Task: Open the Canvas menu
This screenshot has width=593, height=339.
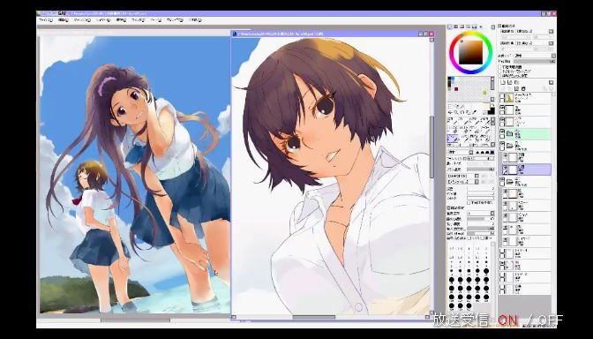Action: click(82, 19)
